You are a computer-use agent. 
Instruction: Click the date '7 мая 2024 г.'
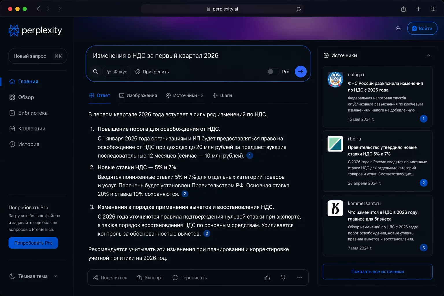[360, 248]
